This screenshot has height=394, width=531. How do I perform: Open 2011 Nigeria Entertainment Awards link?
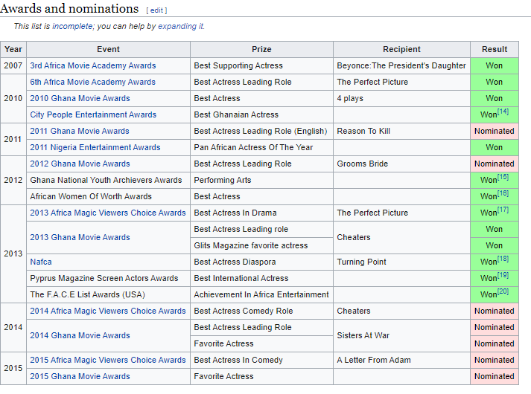95,147
